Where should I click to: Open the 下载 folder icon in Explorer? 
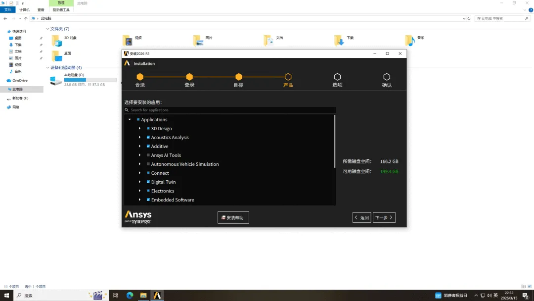[x=339, y=41]
